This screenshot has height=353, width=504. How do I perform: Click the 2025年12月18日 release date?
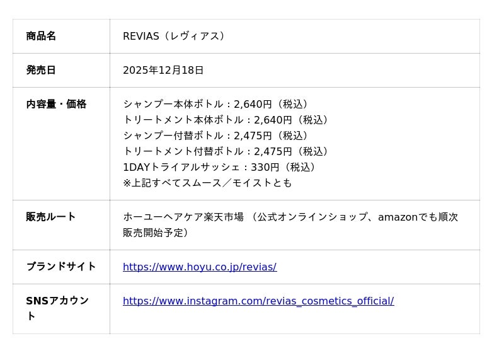pyautogui.click(x=163, y=71)
